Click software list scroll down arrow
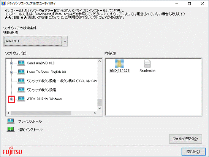The width and height of the screenshot is (209, 157). click(x=100, y=108)
